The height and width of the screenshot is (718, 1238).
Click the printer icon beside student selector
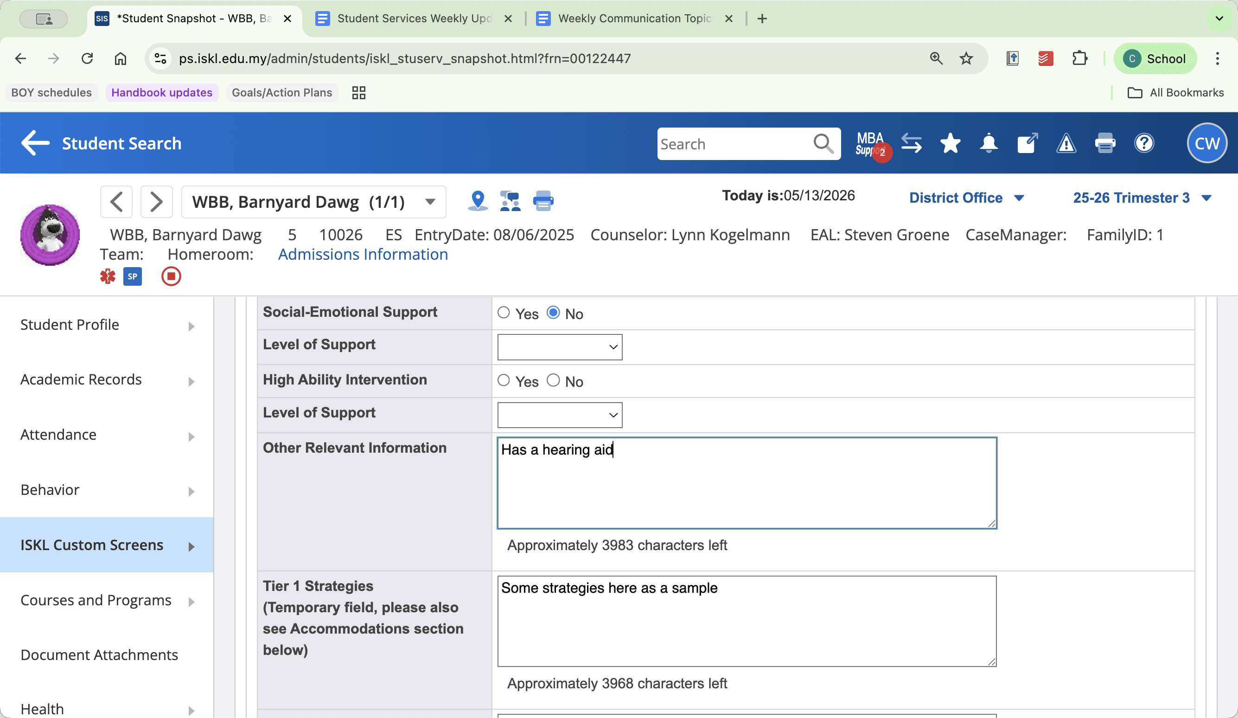tap(543, 201)
